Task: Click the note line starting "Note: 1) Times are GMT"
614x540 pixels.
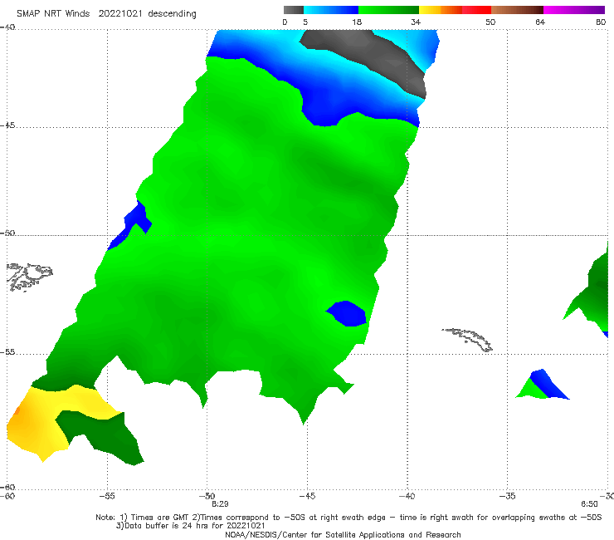Action: click(x=348, y=518)
